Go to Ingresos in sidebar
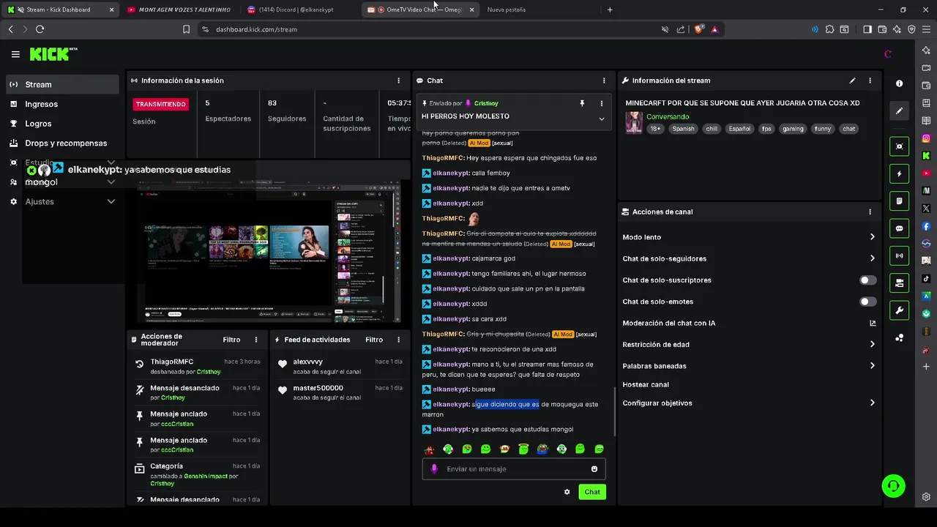The height and width of the screenshot is (527, 937). click(63, 104)
